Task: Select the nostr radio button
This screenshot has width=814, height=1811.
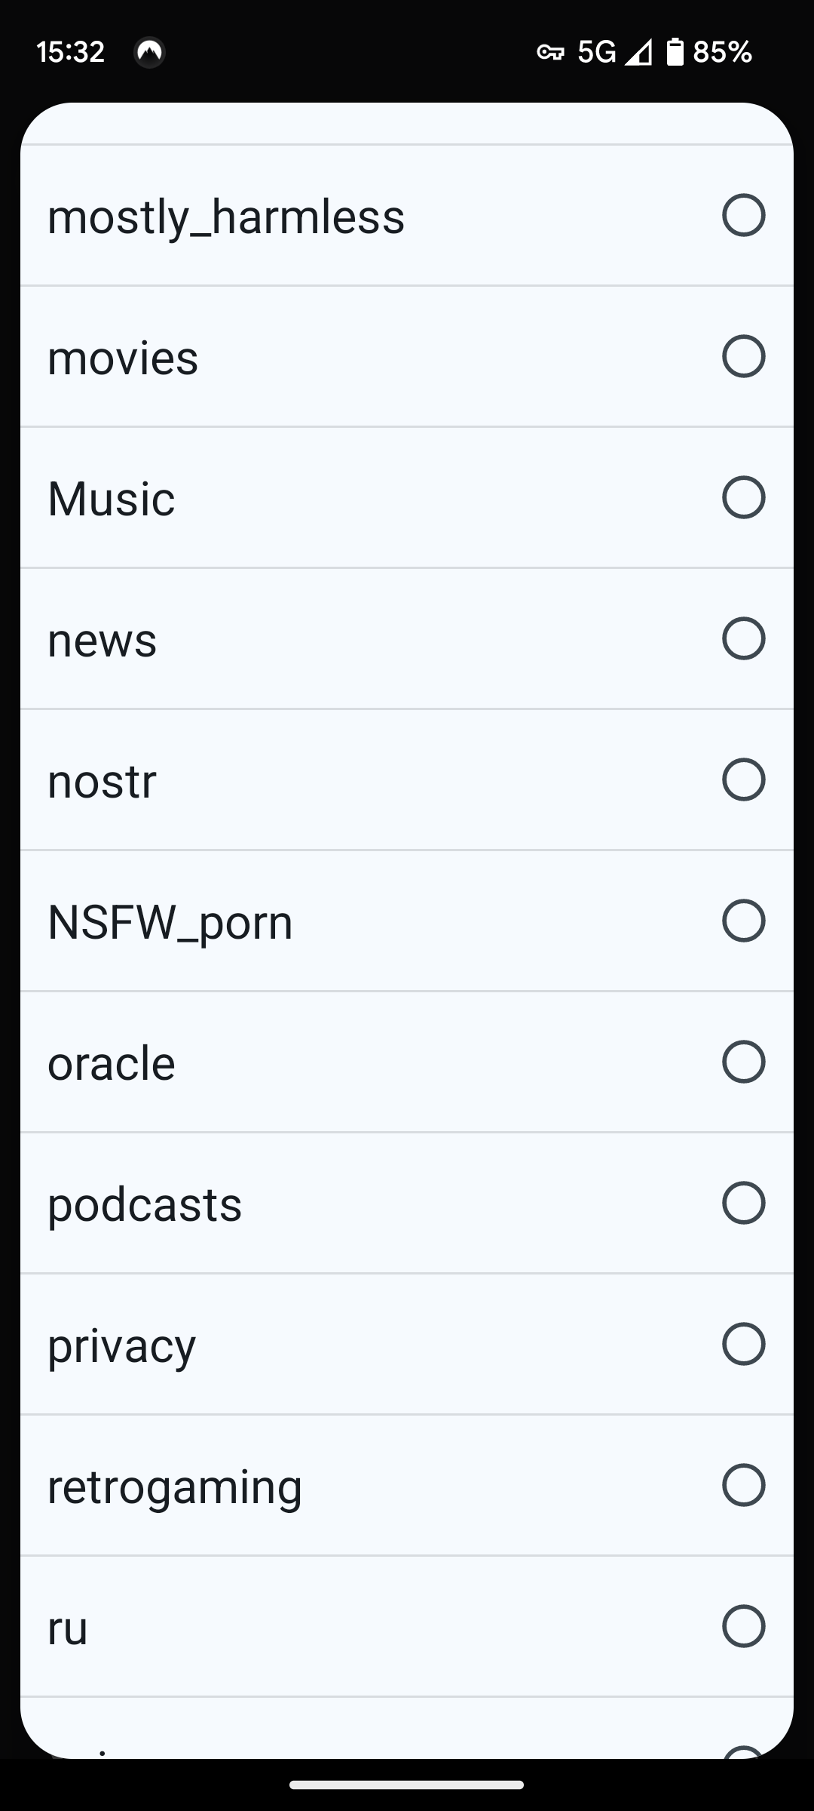Action: (x=743, y=779)
